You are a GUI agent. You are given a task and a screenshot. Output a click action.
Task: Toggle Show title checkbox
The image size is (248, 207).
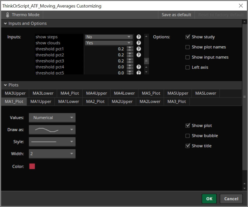coord(188,146)
